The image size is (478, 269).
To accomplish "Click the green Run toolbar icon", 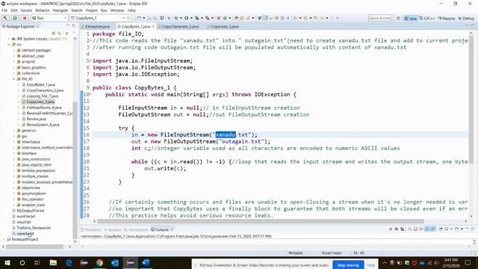I will [x=186, y=18].
